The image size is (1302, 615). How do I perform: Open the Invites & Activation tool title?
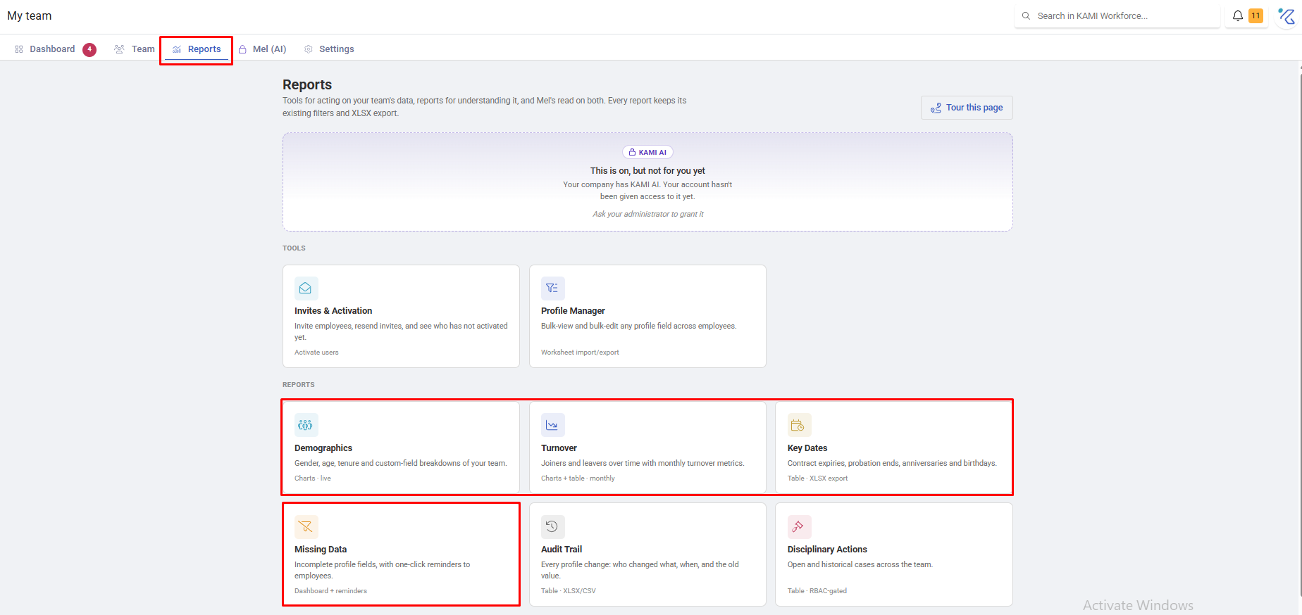333,311
